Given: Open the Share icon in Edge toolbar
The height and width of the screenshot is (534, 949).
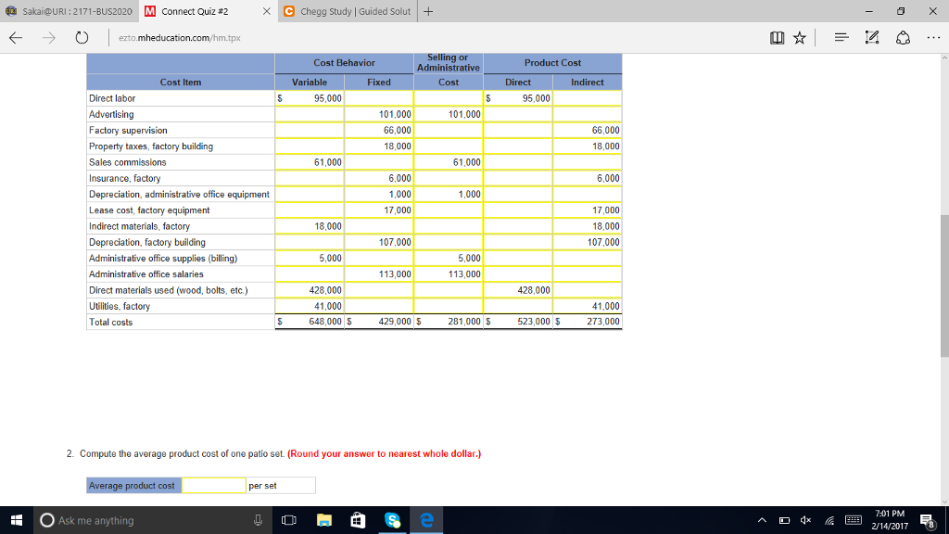Looking at the screenshot, I should (x=903, y=37).
